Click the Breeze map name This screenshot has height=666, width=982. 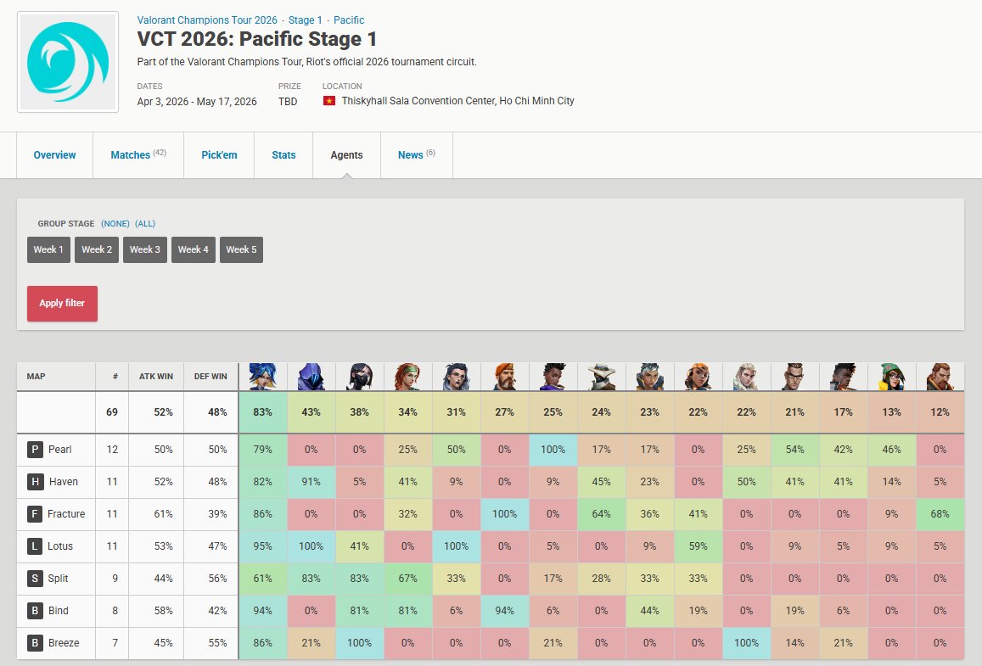coord(64,643)
